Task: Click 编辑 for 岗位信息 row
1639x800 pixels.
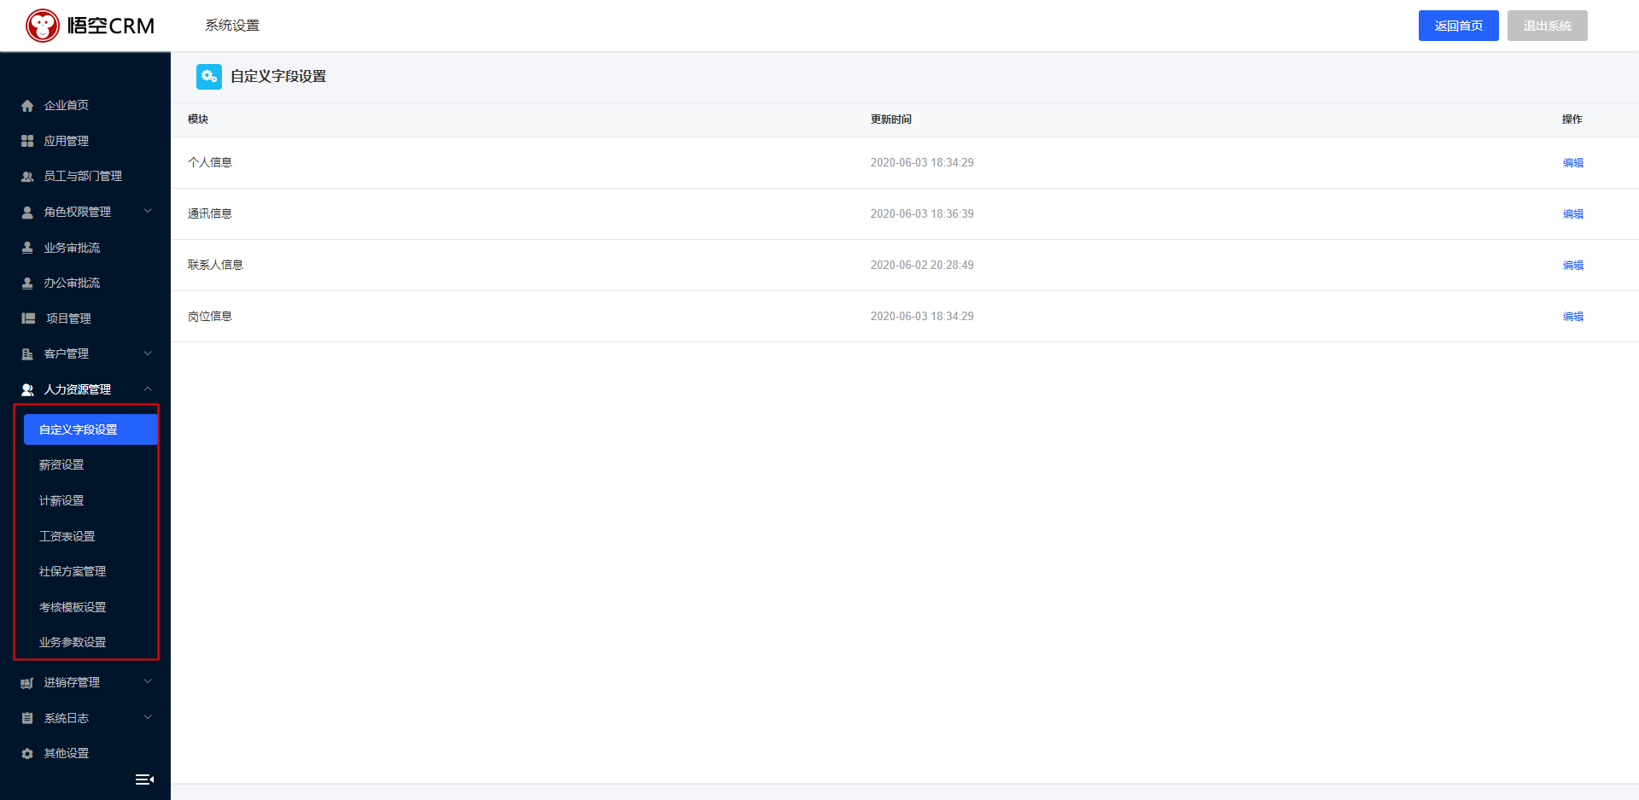Action: (1572, 316)
